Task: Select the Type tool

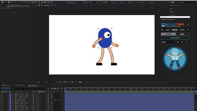Action: (36, 2)
